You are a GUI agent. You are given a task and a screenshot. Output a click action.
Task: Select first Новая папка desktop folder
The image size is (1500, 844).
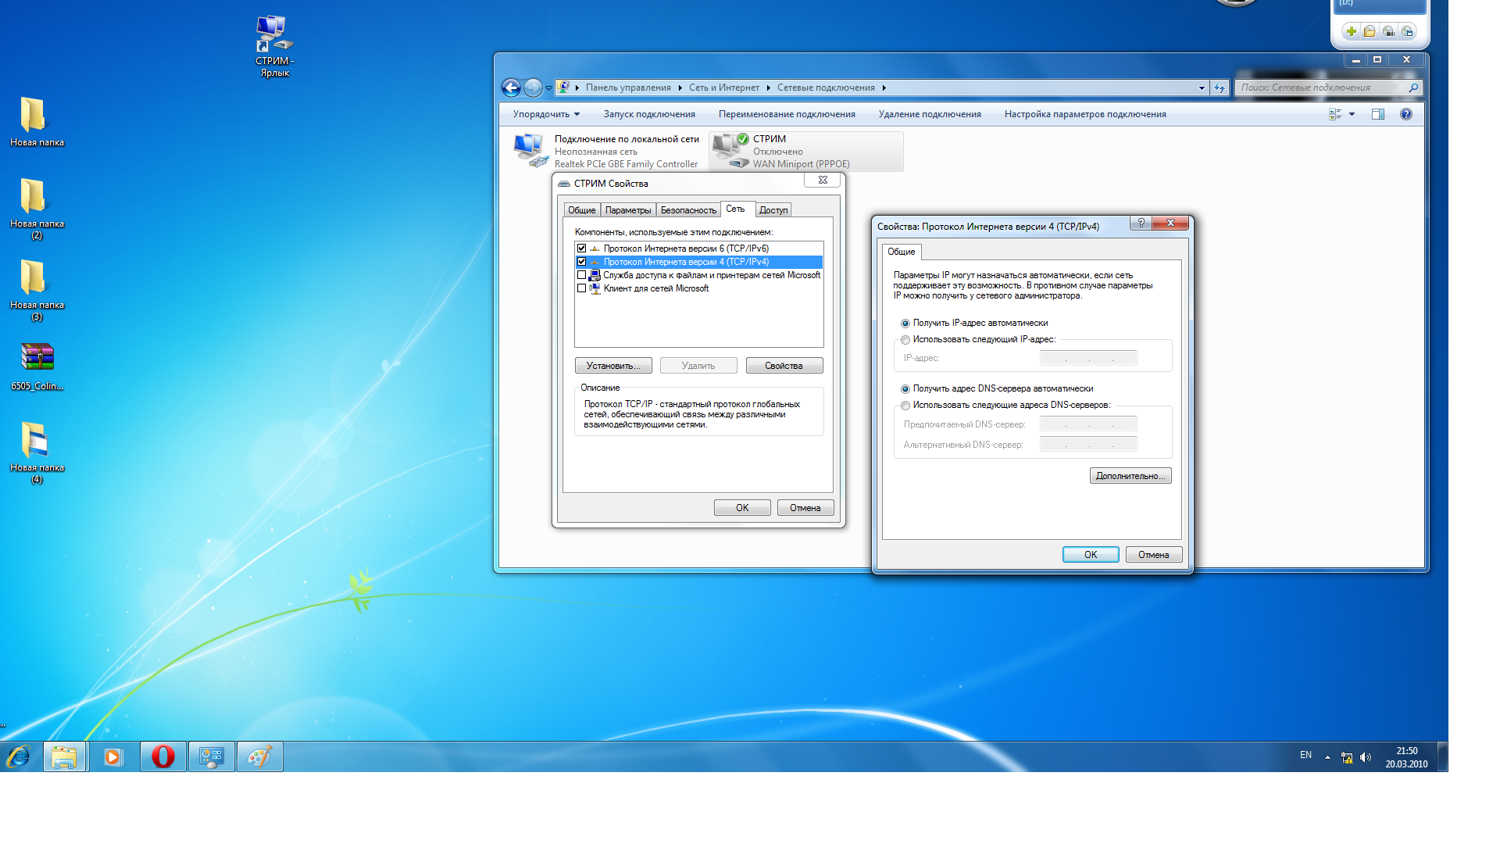point(36,122)
